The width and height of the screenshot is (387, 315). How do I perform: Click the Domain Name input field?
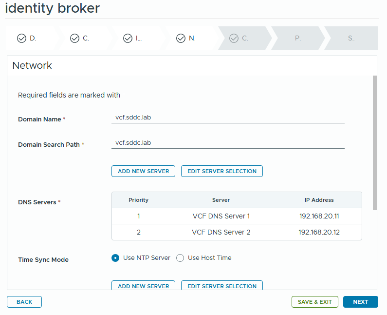(228, 118)
